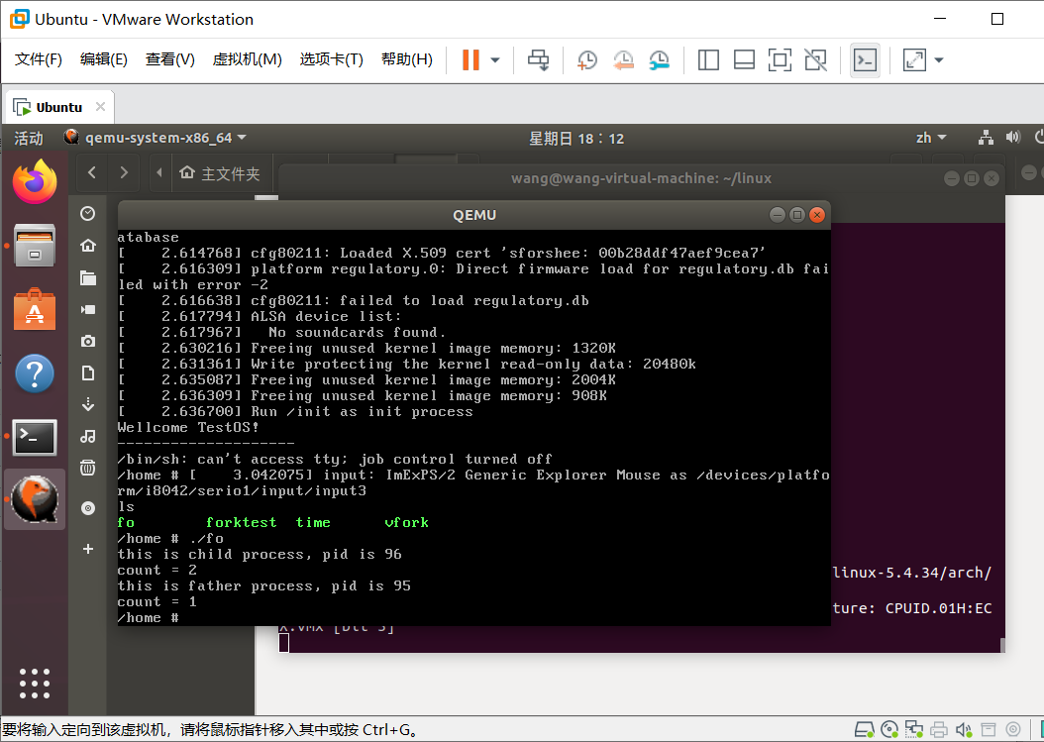Click the volume icon in Ubuntu top bar

(1012, 138)
